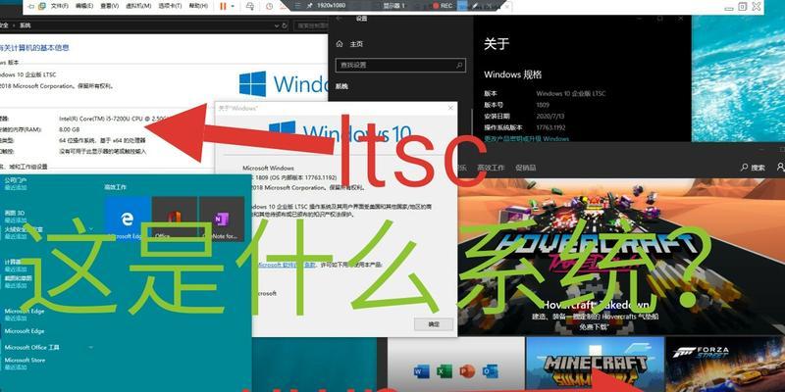
Task: Click the pencil annotate icon on recorder bar
Action: click(474, 6)
